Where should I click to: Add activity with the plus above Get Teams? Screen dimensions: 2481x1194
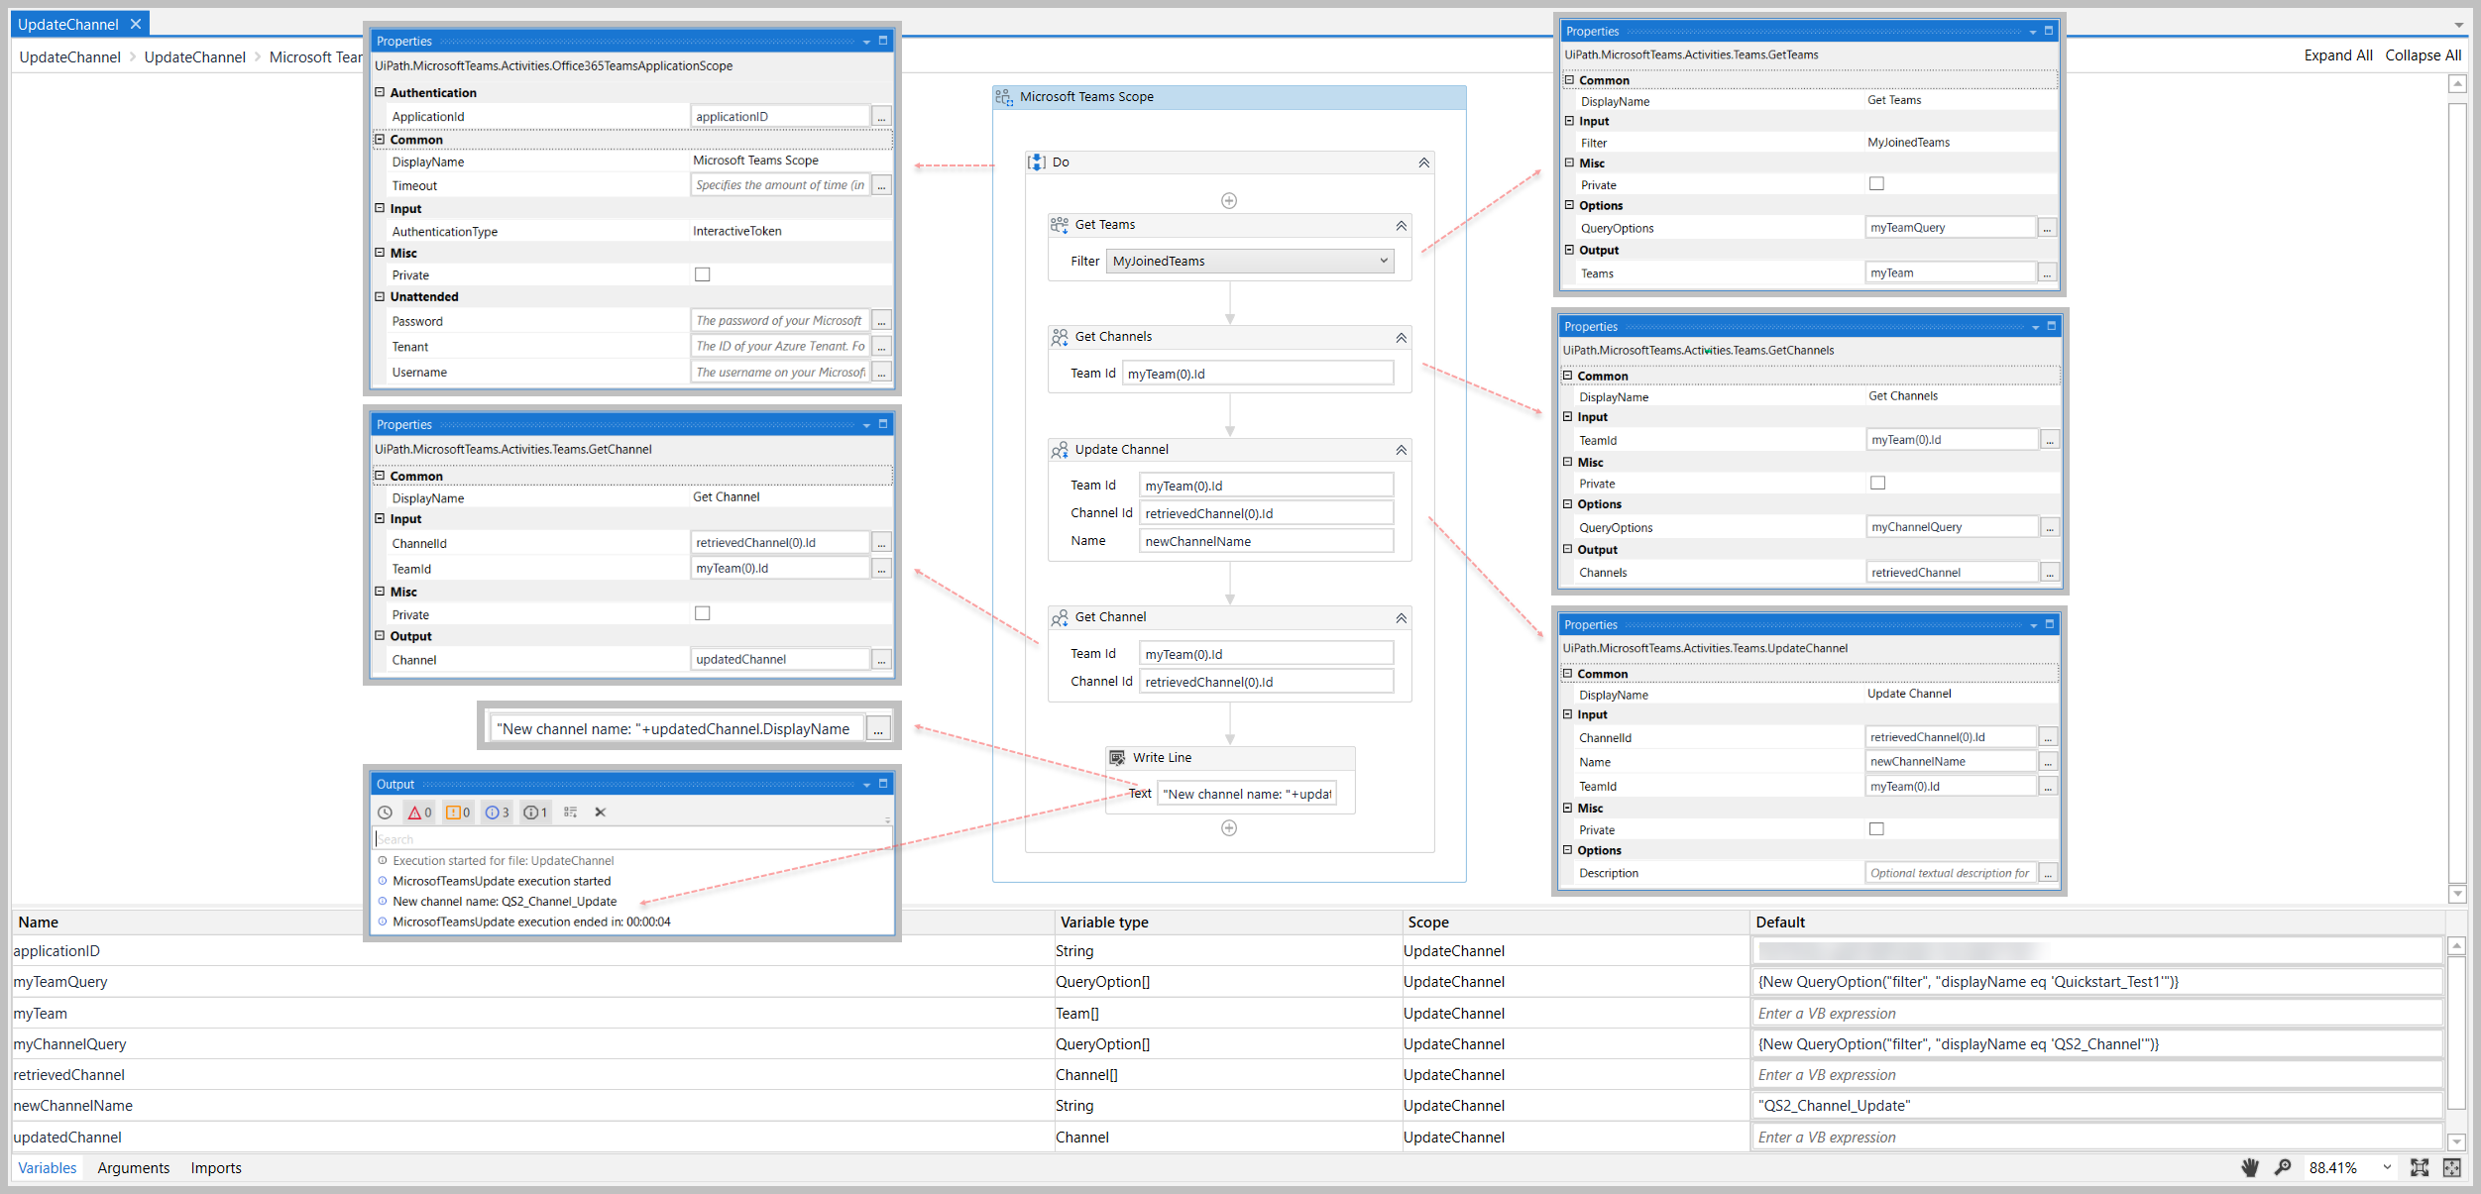pos(1229,201)
